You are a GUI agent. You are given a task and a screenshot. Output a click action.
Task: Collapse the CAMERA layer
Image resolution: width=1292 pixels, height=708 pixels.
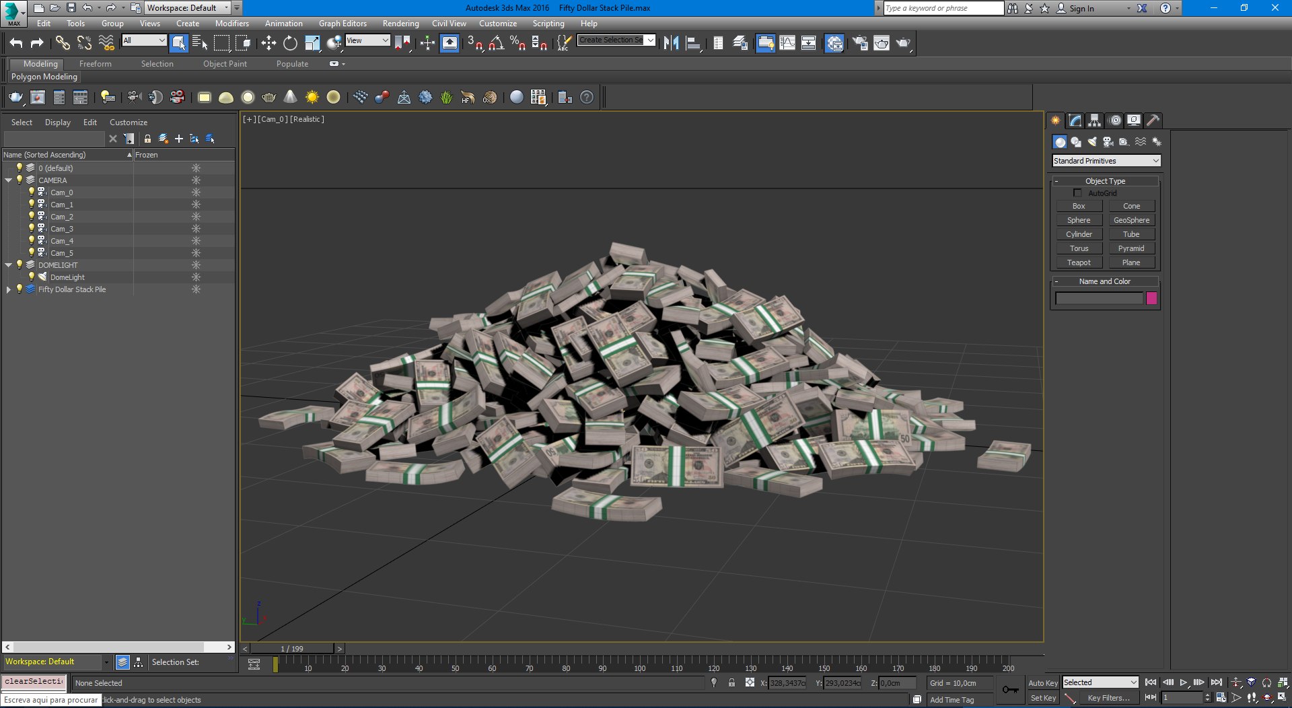[9, 180]
